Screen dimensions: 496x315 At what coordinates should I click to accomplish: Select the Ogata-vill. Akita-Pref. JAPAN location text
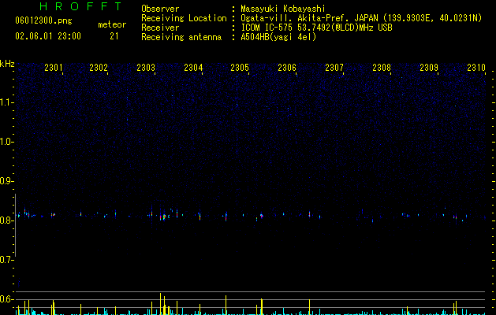click(361, 18)
